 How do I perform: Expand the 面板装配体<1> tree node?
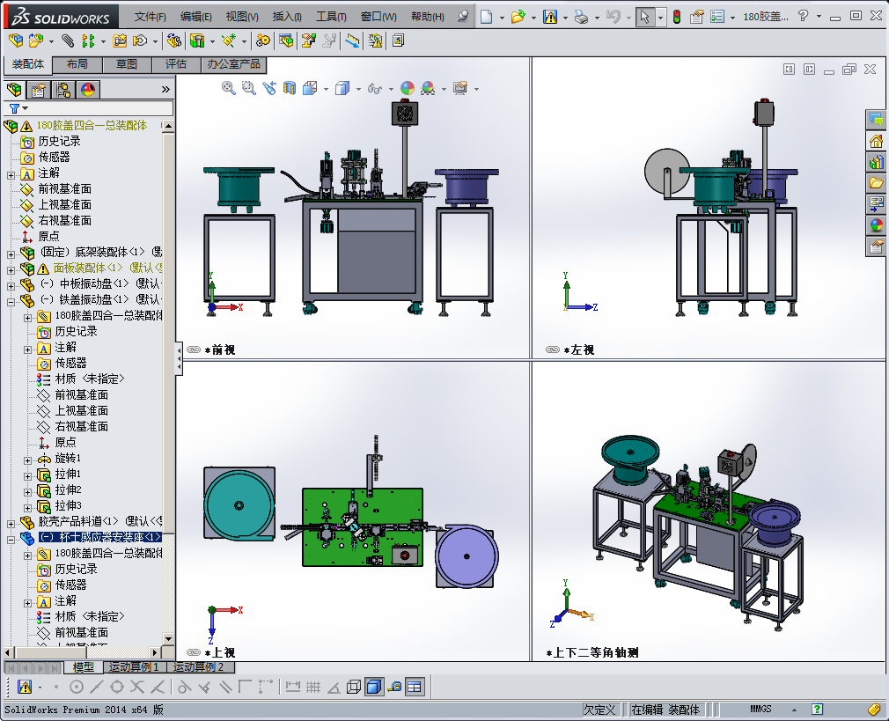(x=11, y=270)
